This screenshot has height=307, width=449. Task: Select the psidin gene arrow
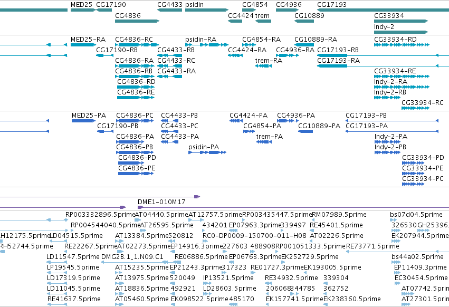click(x=207, y=10)
